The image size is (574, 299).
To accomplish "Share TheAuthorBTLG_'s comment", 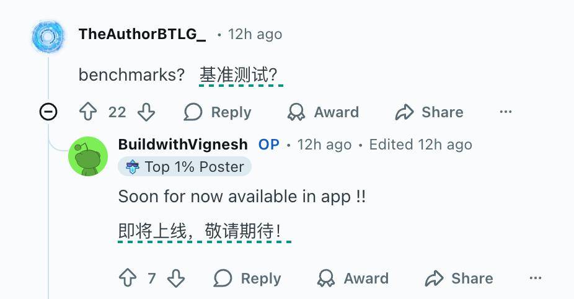I will point(430,112).
